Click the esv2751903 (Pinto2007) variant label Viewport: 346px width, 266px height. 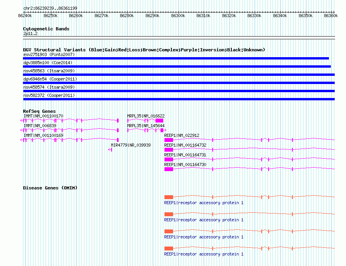[x=49, y=54]
